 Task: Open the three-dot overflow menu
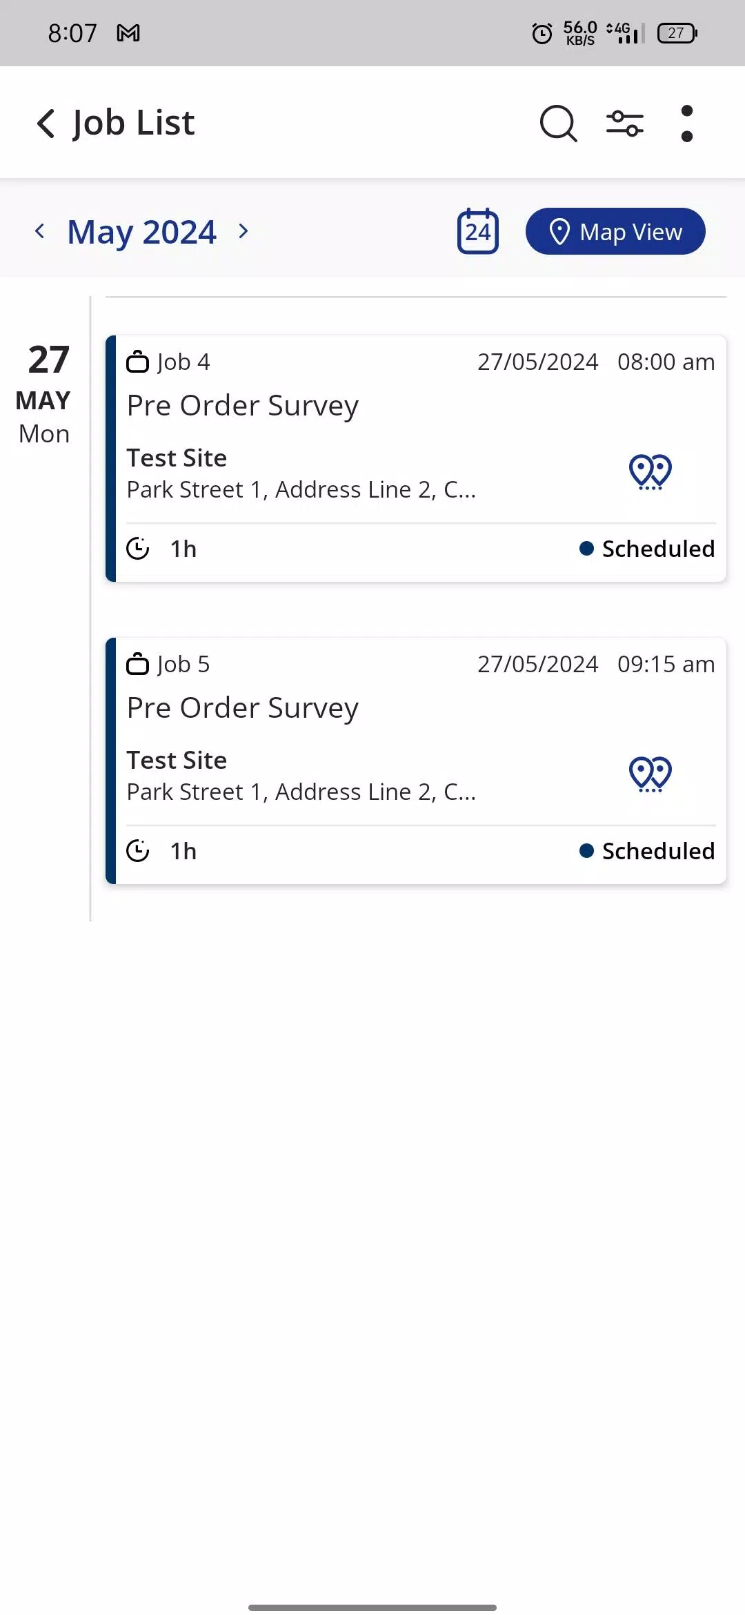pyautogui.click(x=686, y=124)
